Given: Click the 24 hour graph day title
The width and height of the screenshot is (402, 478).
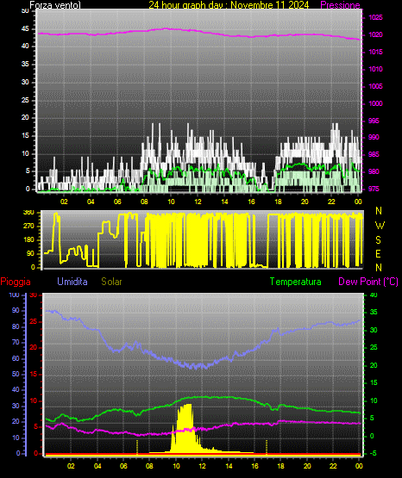Looking at the screenshot, I should coord(229,5).
